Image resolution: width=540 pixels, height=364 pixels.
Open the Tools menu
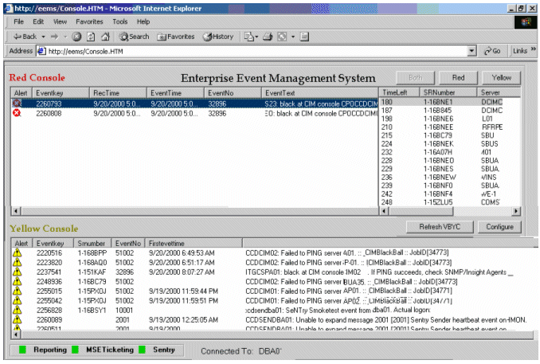click(x=119, y=21)
